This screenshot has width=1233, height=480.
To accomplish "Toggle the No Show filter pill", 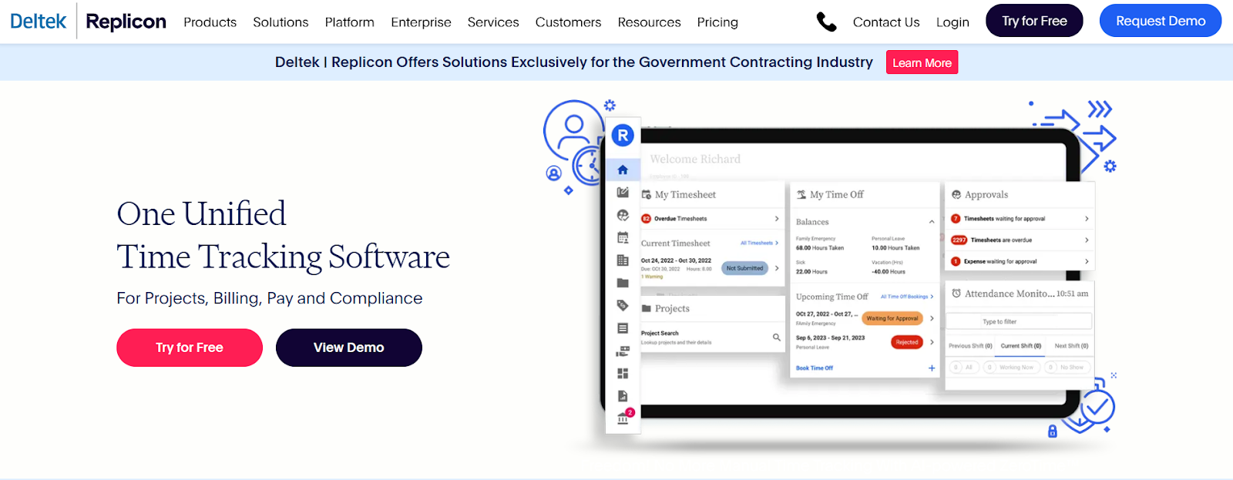I will [1066, 368].
